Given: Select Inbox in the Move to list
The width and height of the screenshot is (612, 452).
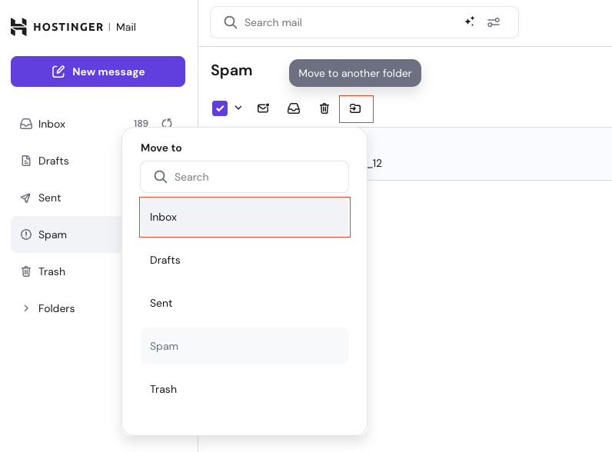Looking at the screenshot, I should tap(244, 217).
